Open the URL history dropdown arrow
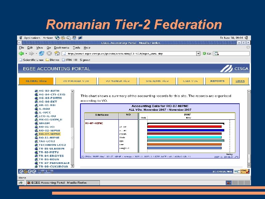The height and width of the screenshot is (199, 265). pos(198,54)
